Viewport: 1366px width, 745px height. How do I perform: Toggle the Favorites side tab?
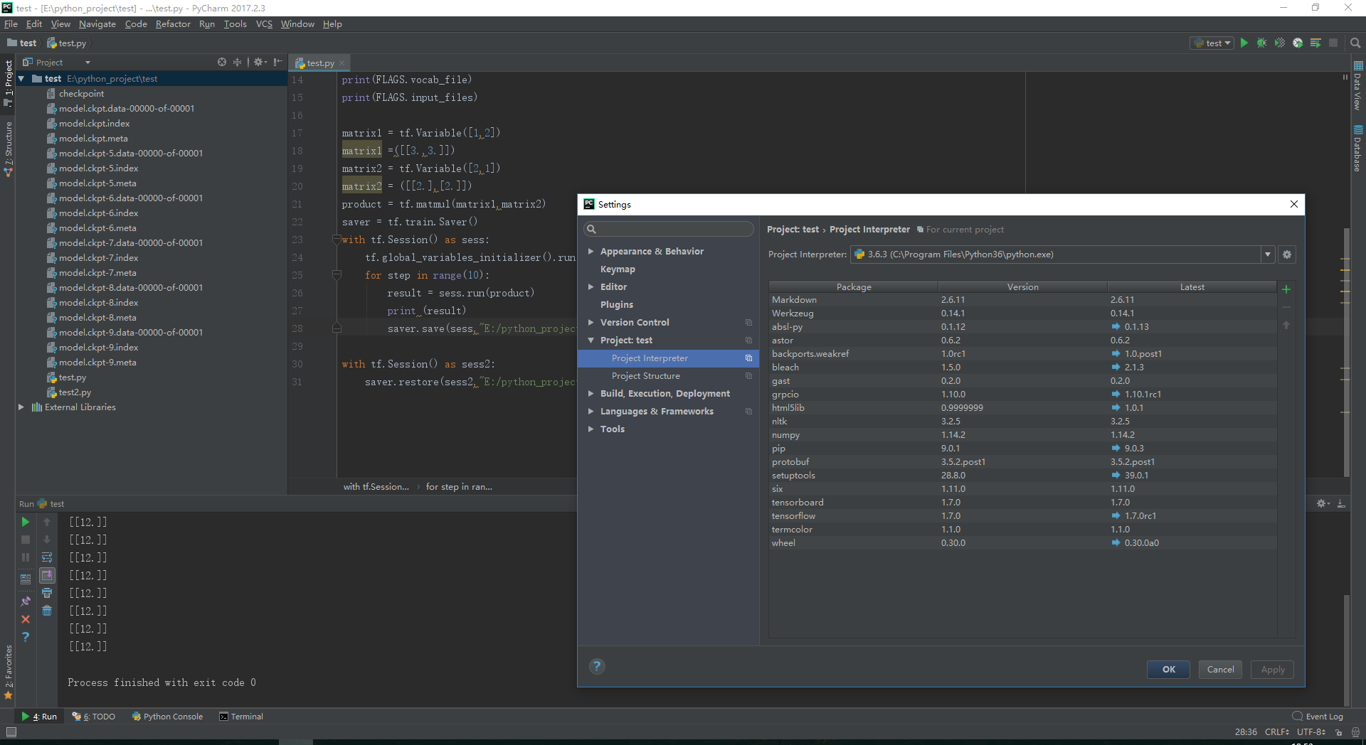(9, 672)
